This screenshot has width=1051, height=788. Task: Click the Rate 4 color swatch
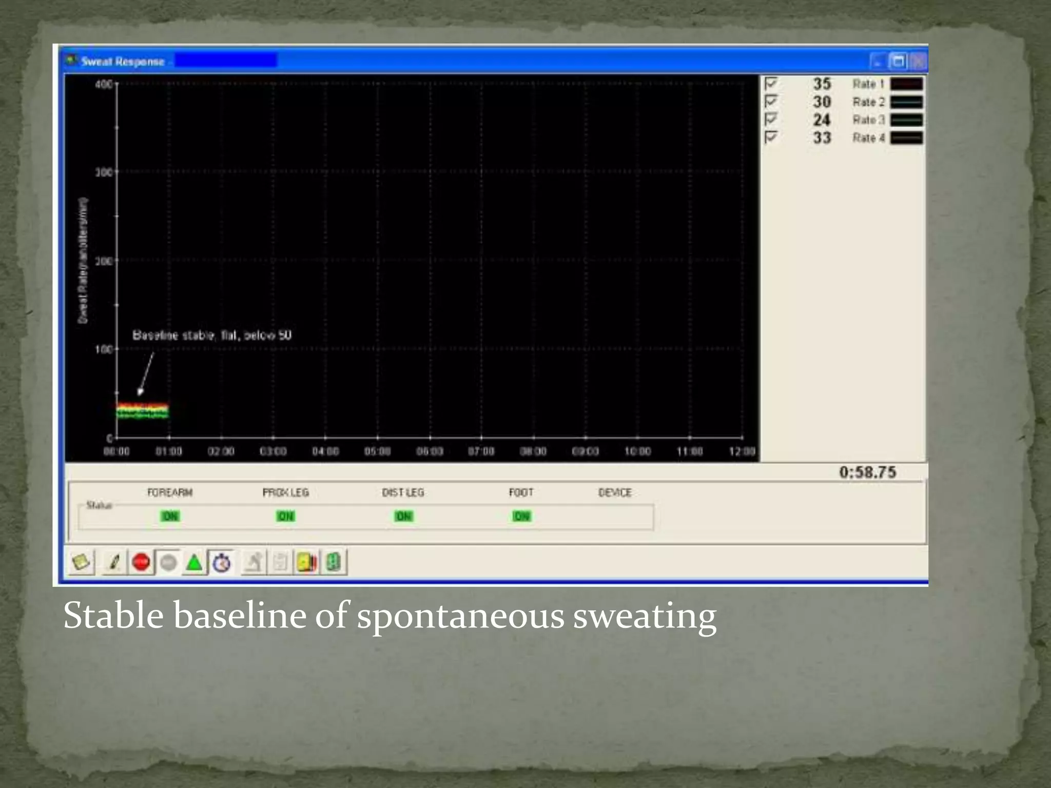[x=906, y=138]
